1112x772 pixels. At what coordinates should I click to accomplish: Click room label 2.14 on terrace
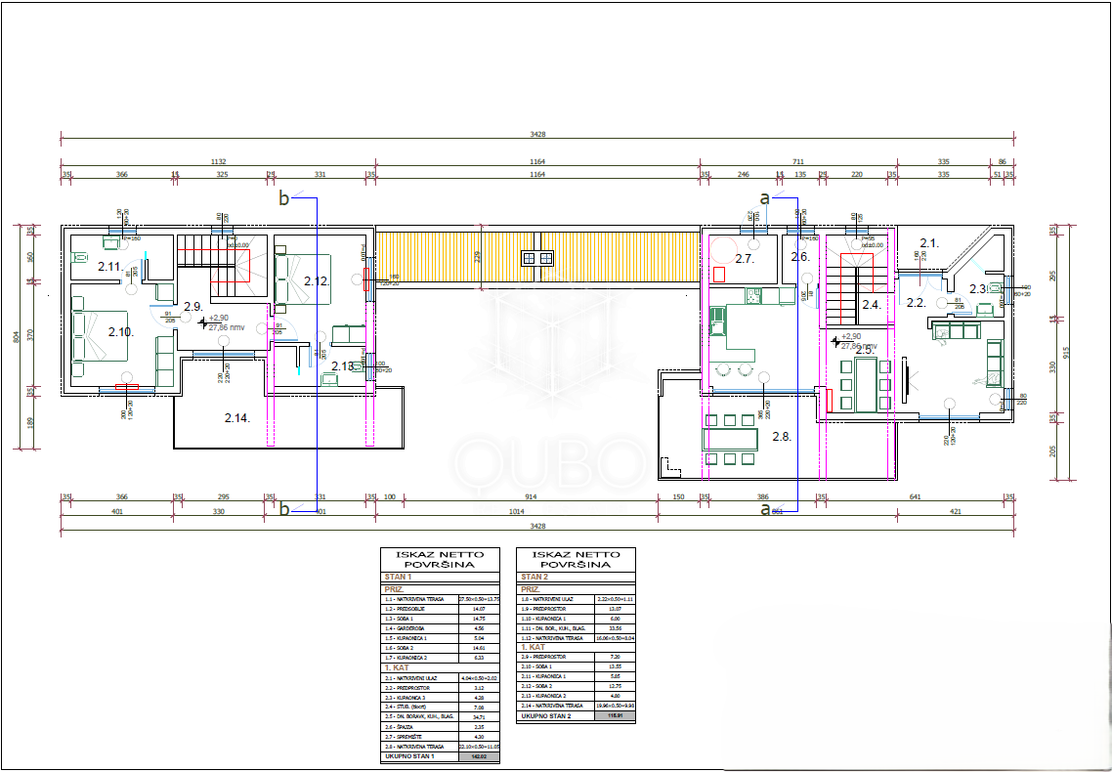237,417
